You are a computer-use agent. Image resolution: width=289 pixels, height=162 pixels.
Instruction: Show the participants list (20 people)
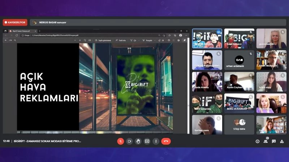click(266, 141)
